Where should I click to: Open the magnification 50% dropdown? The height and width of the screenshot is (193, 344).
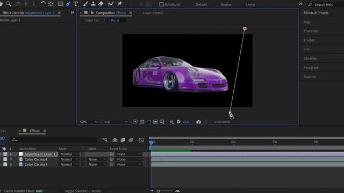[x=89, y=122]
